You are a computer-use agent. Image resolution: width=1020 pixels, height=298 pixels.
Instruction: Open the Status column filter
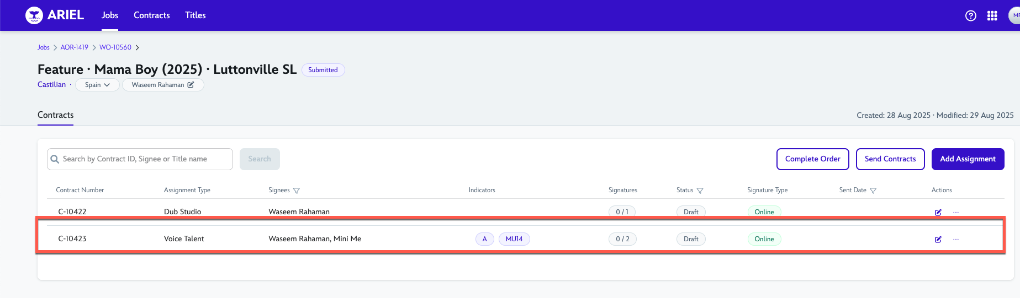[700, 191]
